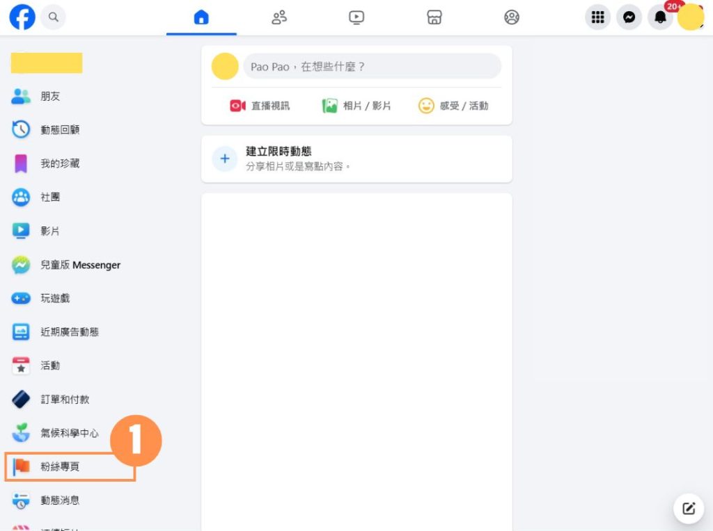Open the Watch video tab
Viewport: 713px width, 531px height.
[356, 17]
